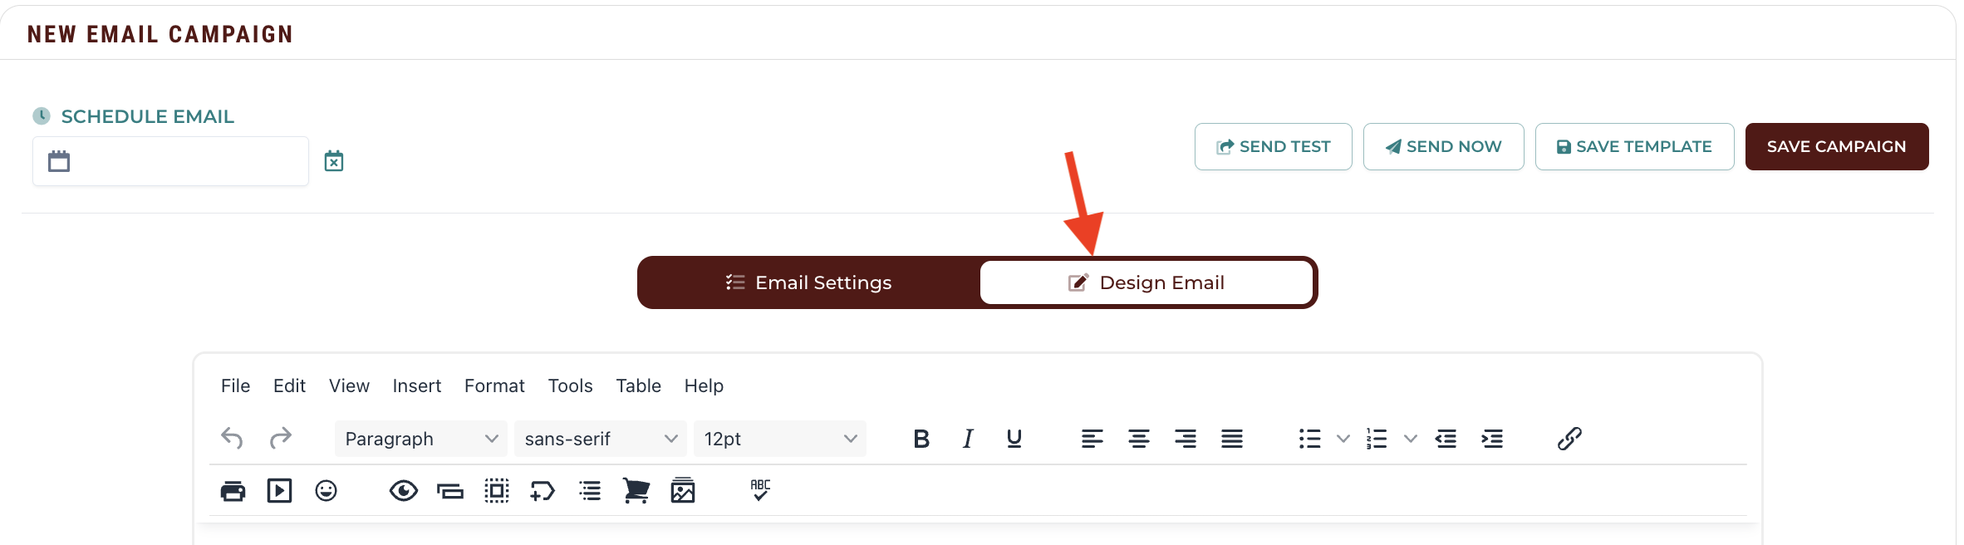Toggle underline formatting

tap(1014, 439)
